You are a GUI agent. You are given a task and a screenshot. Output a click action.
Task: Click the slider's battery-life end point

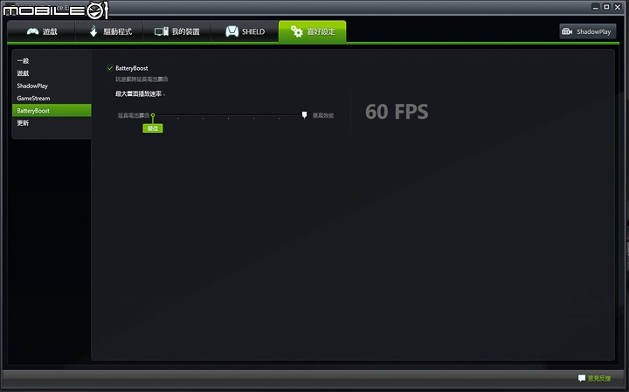153,115
